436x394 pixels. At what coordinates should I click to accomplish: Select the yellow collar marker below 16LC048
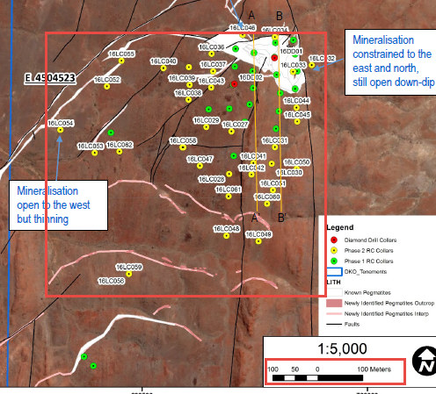tap(226, 236)
